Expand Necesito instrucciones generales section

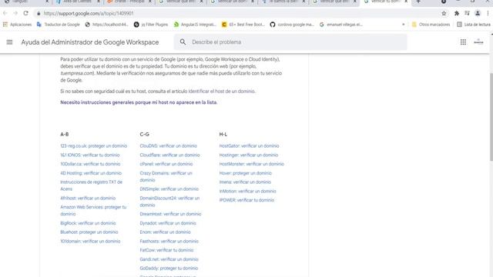139,102
